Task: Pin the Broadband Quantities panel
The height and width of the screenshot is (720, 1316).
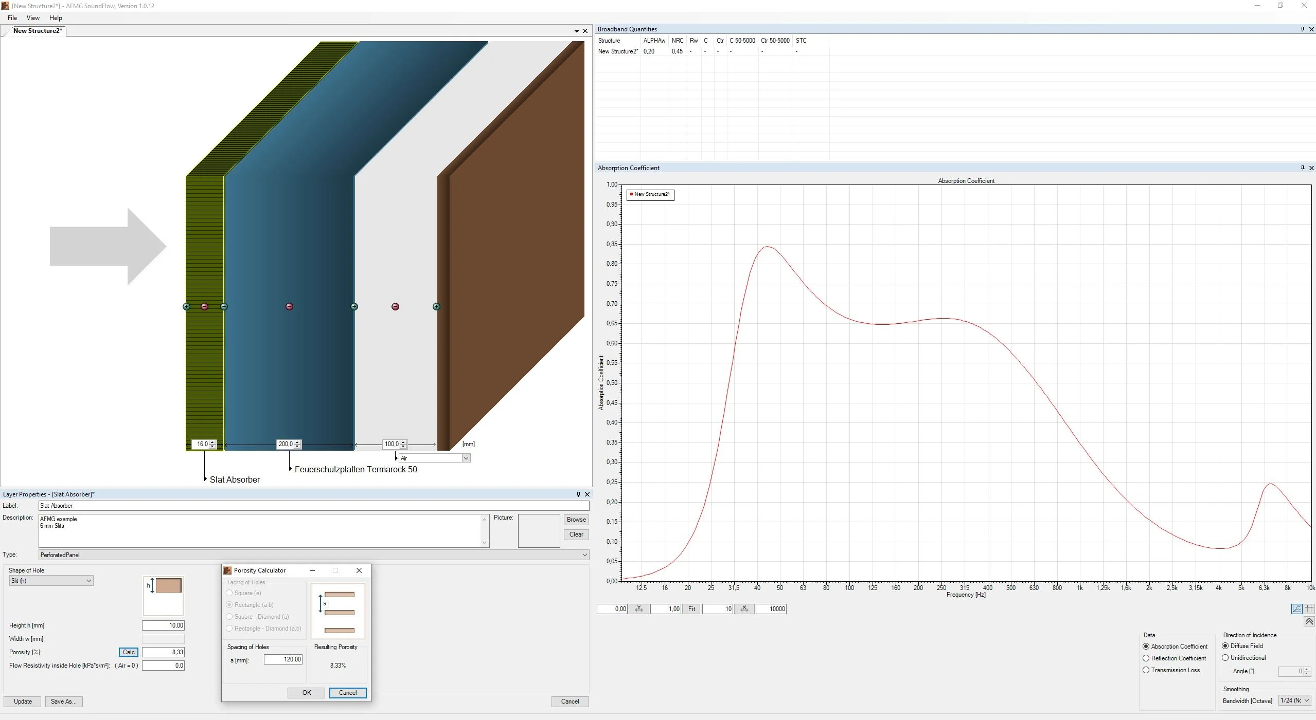Action: [1303, 29]
